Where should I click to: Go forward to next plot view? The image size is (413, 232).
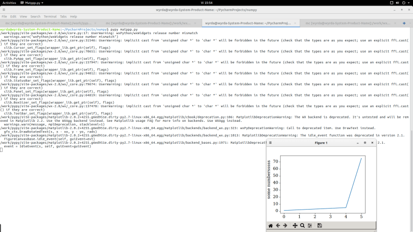click(285, 225)
